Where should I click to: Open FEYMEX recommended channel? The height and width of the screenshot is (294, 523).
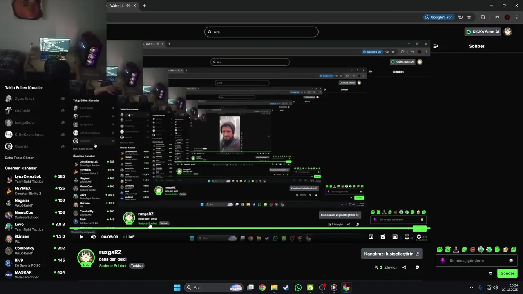point(35,191)
